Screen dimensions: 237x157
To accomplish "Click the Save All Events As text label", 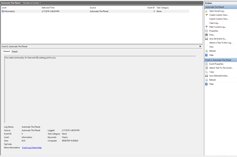I will (x=218, y=39).
